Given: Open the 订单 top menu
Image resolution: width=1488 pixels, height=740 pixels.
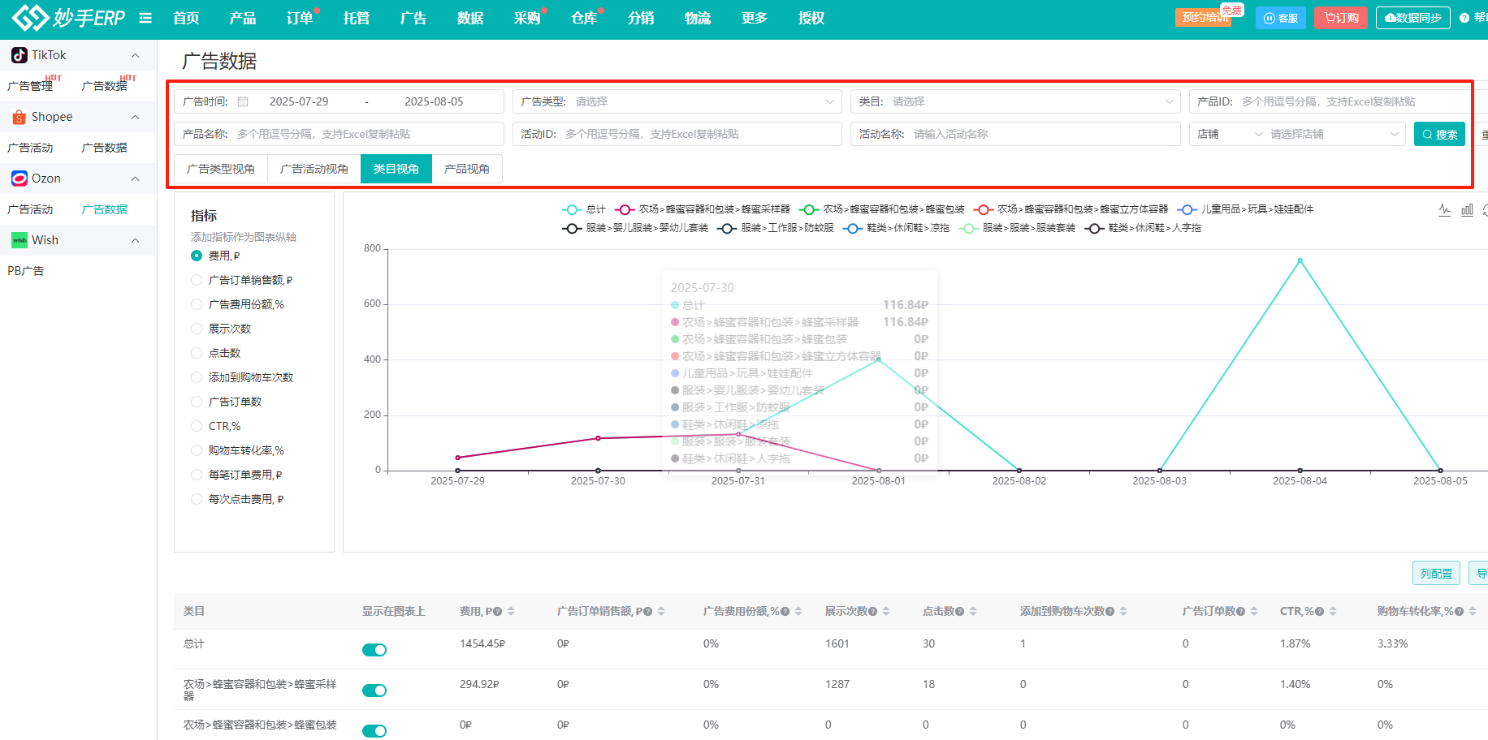Looking at the screenshot, I should pyautogui.click(x=300, y=18).
